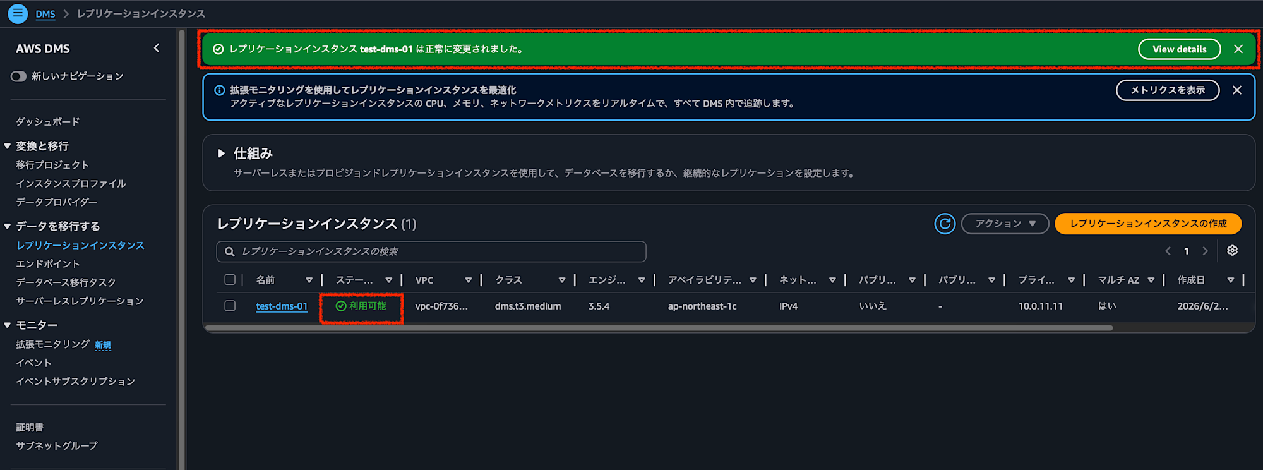Open the アクション dropdown
The height and width of the screenshot is (470, 1263).
pos(1005,224)
